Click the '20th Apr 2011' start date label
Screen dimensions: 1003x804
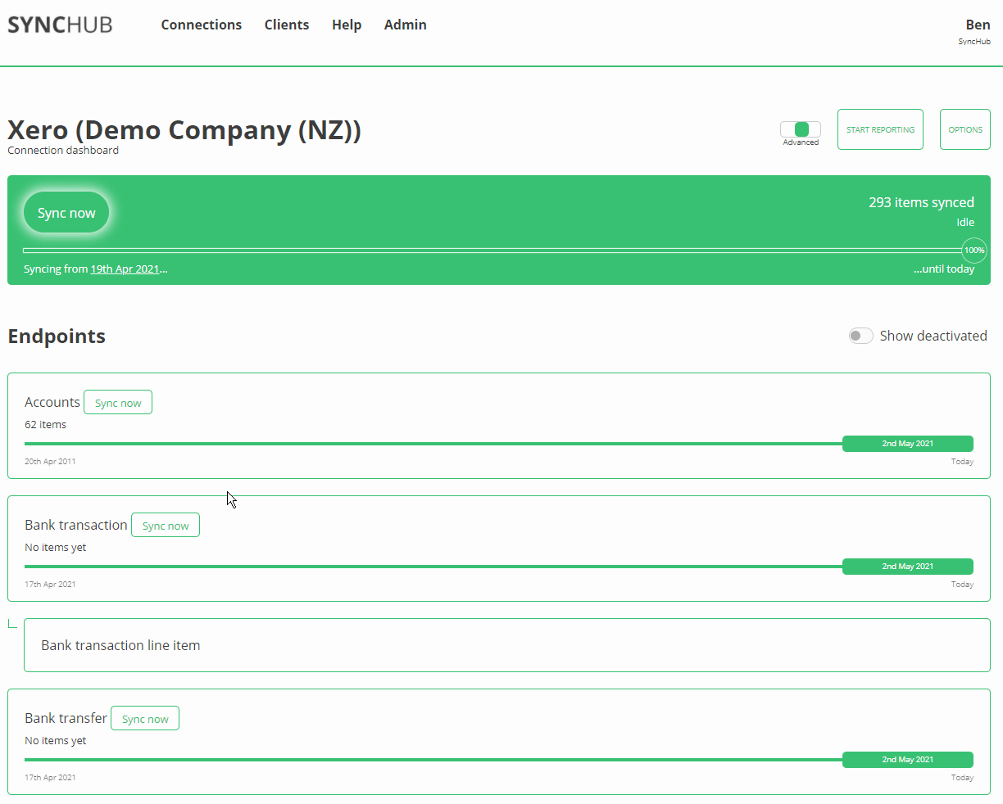coord(50,462)
